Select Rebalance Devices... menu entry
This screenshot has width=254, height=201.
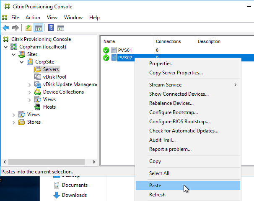(188, 103)
